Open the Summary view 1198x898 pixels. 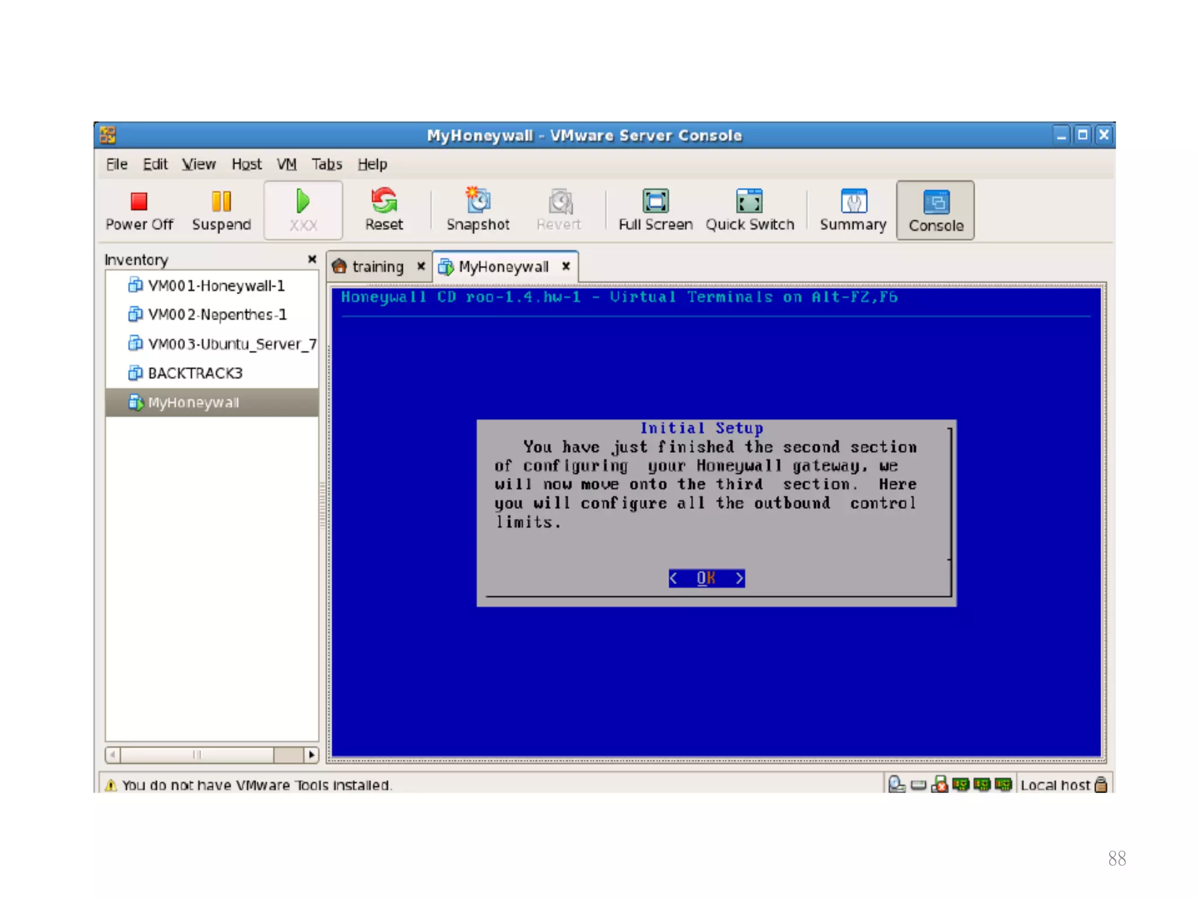[853, 209]
